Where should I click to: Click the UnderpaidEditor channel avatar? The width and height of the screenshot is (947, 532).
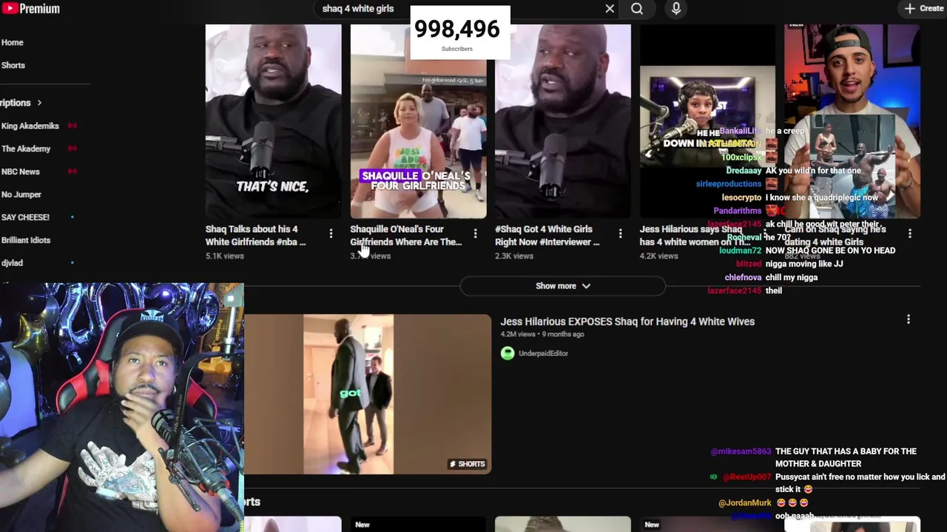(508, 354)
